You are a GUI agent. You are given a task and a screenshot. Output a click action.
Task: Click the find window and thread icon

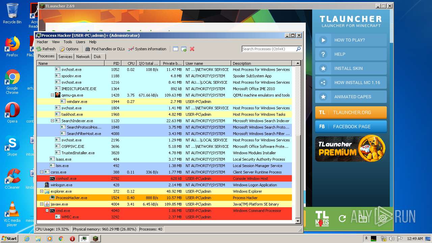pyautogui.click(x=184, y=49)
